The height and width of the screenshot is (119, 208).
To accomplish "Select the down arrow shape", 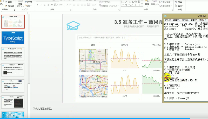I will (139, 2).
